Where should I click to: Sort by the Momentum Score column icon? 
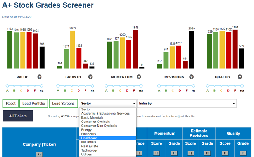(156, 153)
